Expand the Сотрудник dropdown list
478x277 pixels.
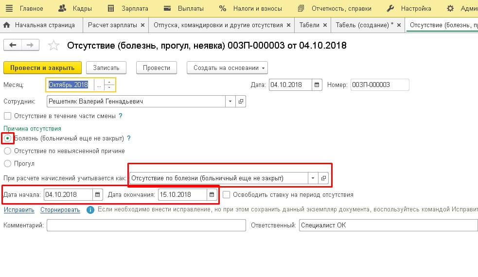[x=230, y=102]
